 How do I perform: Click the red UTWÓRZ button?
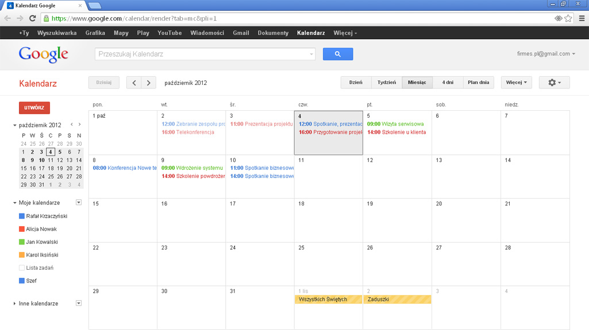click(x=34, y=108)
